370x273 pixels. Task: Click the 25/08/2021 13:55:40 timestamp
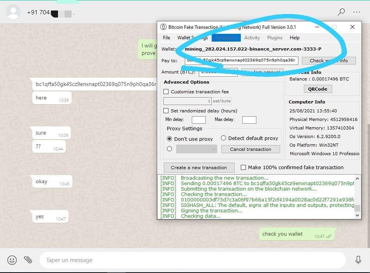tap(313, 111)
